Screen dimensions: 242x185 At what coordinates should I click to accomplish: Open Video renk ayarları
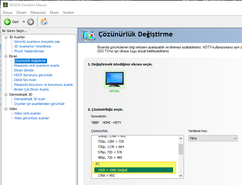coord(28,113)
